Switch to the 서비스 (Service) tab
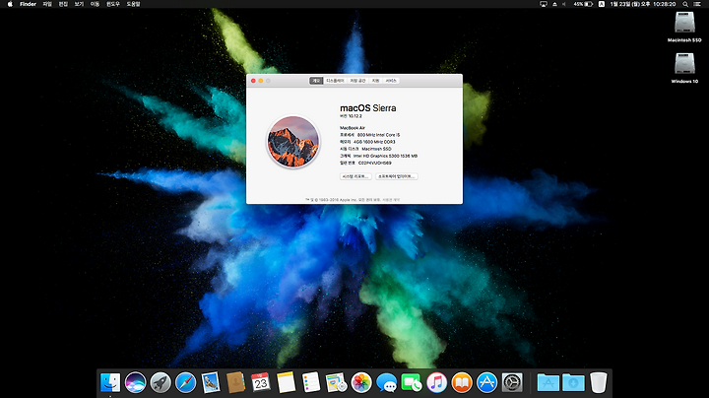This screenshot has width=709, height=398. point(391,81)
